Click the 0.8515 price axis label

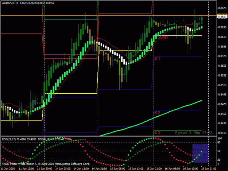[x=222, y=85]
